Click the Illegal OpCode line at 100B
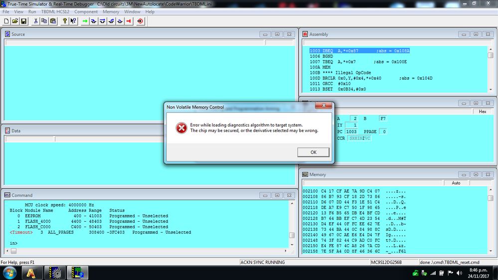Image resolution: width=498 pixels, height=280 pixels. click(x=340, y=73)
